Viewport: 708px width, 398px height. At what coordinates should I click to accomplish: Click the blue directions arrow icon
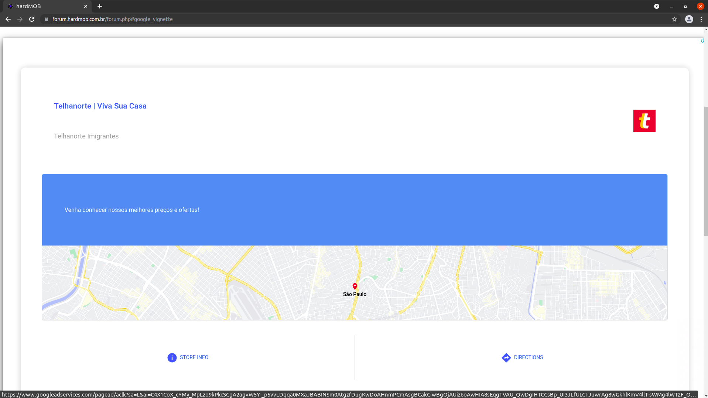[506, 358]
